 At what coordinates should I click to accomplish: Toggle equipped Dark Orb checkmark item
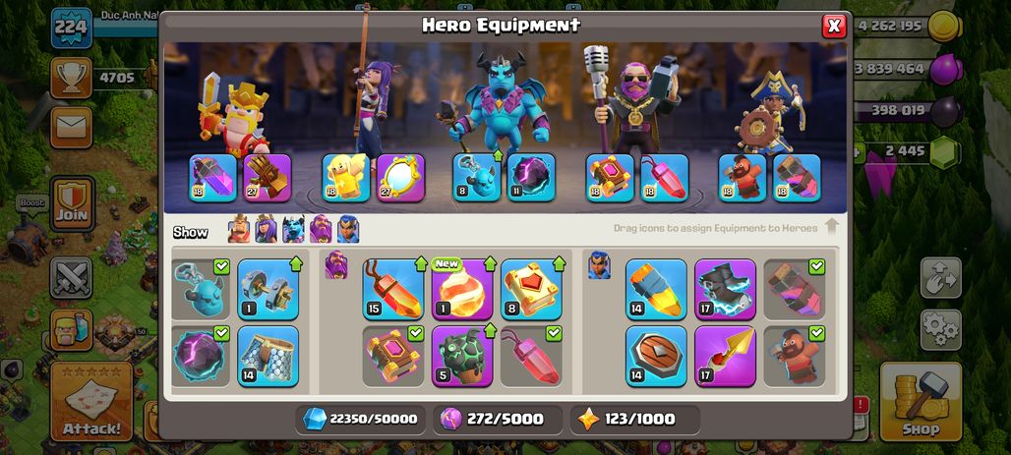[201, 356]
